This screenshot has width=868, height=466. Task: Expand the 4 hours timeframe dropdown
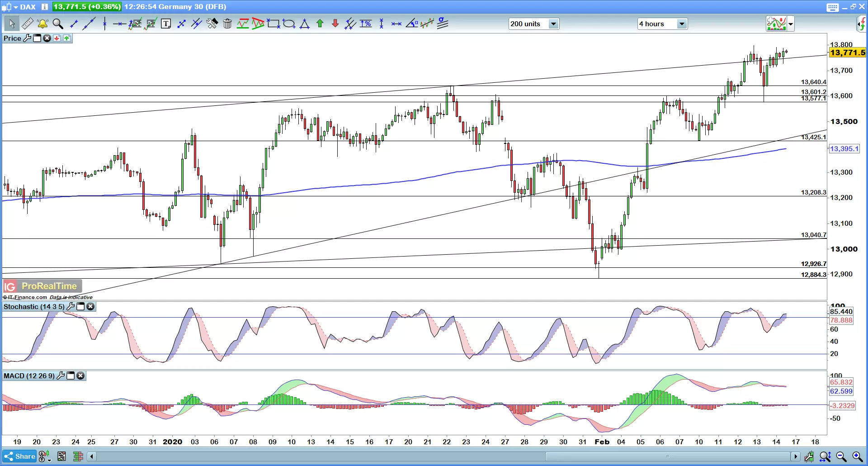tap(682, 24)
